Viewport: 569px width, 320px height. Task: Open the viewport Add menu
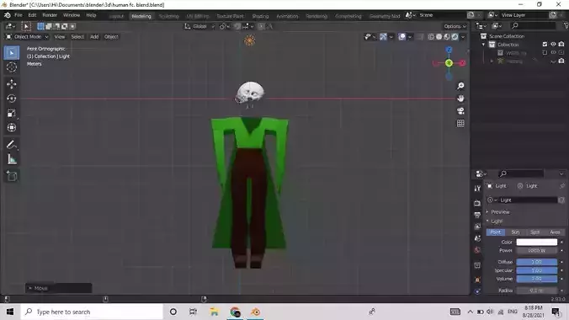pos(94,37)
